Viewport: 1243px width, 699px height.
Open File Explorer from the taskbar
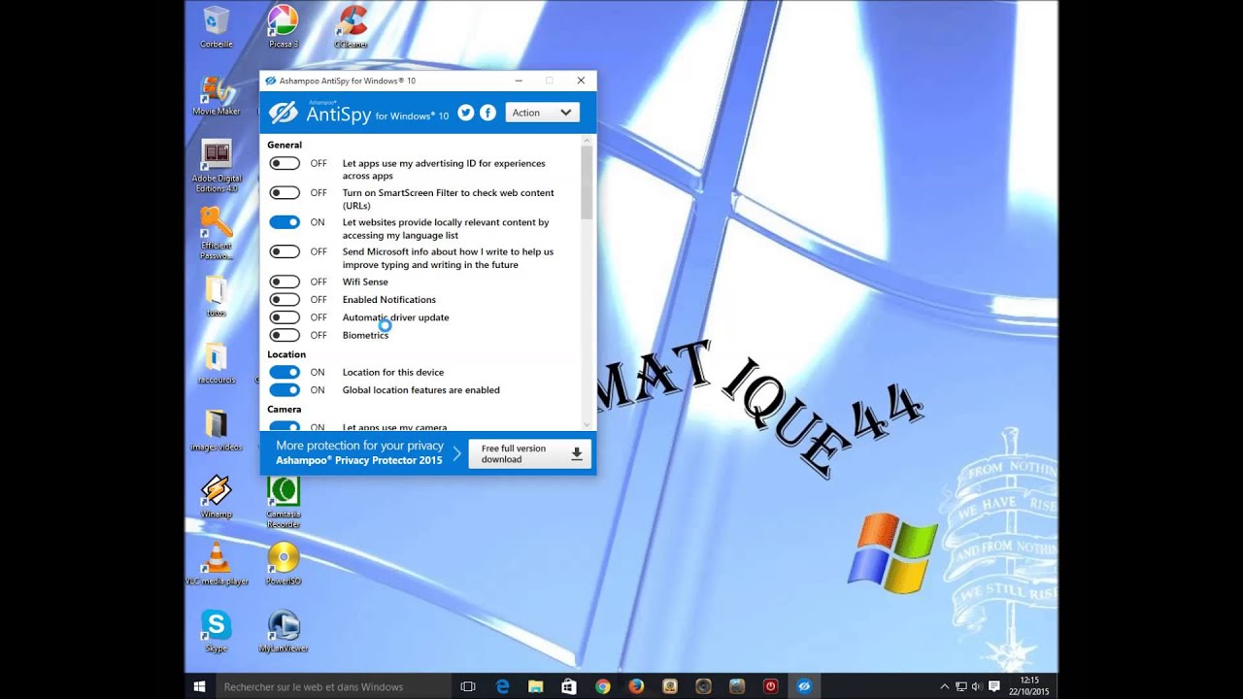tap(535, 686)
